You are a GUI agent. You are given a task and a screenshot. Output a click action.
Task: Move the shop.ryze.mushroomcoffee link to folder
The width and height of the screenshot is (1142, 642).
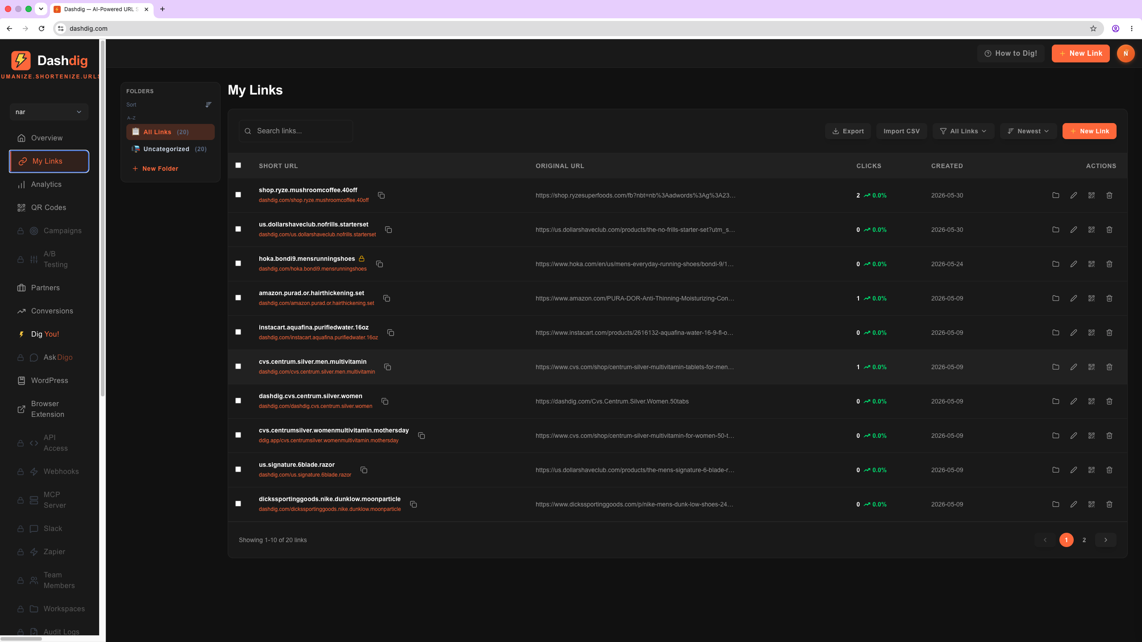(x=1056, y=195)
